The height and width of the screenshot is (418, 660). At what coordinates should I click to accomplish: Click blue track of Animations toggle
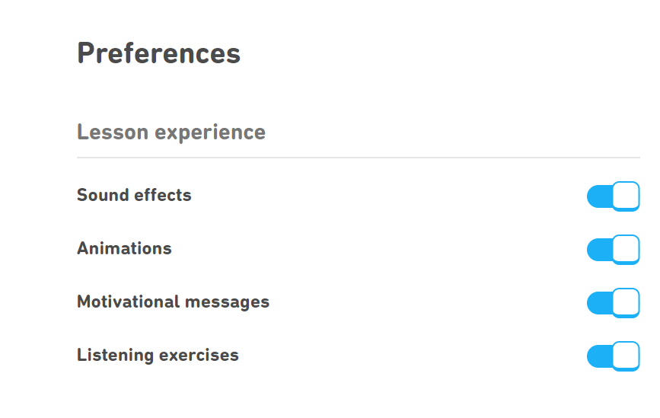[x=598, y=250]
